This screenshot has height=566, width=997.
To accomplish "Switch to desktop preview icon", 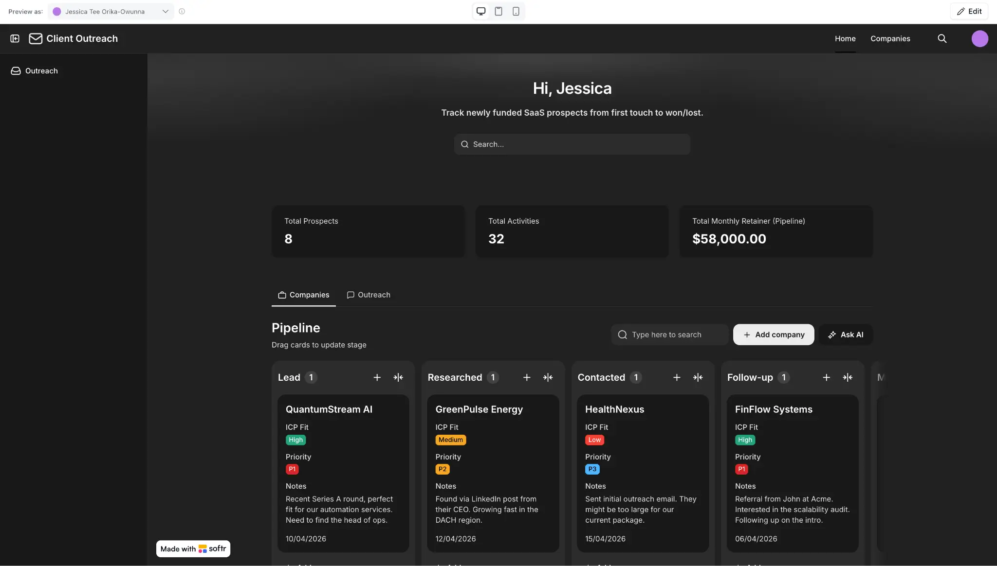I will (x=481, y=11).
